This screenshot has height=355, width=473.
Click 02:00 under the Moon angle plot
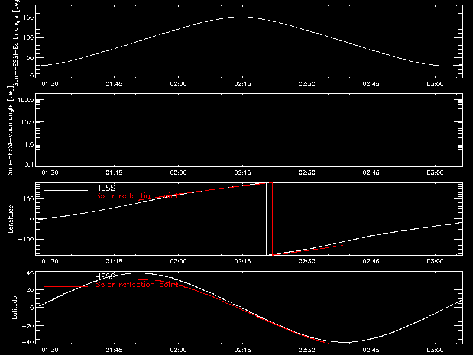point(179,172)
